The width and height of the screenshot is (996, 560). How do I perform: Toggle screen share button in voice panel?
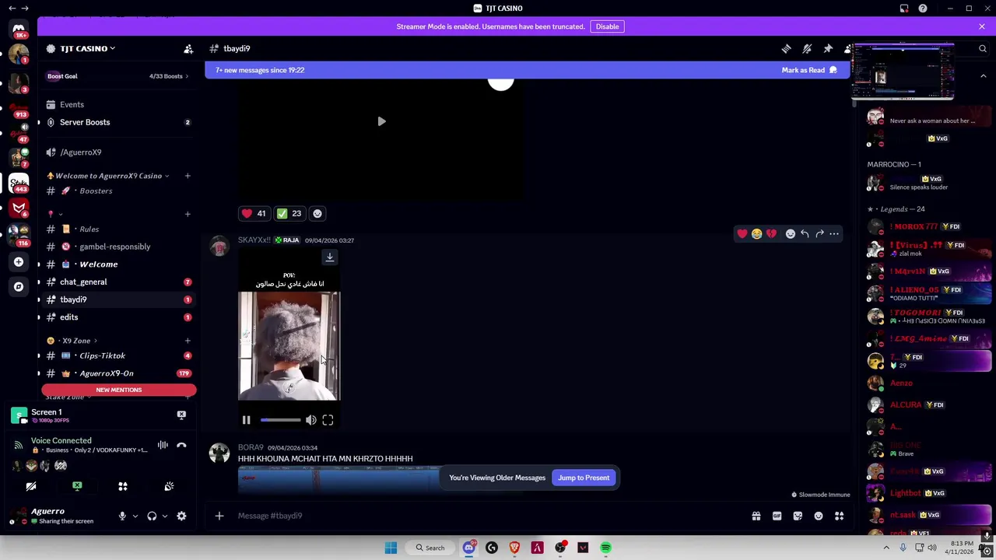pos(77,486)
